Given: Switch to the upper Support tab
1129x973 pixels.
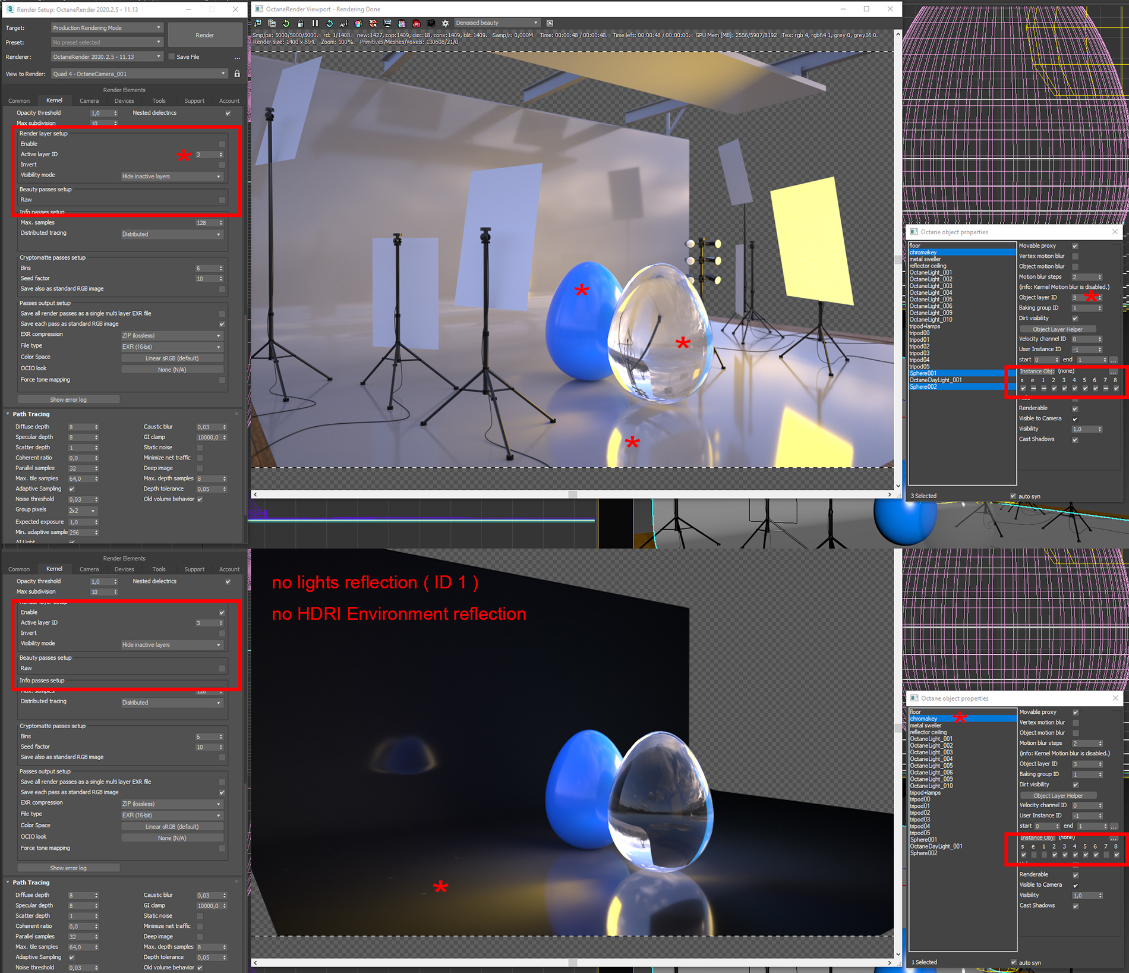Looking at the screenshot, I should [x=194, y=101].
